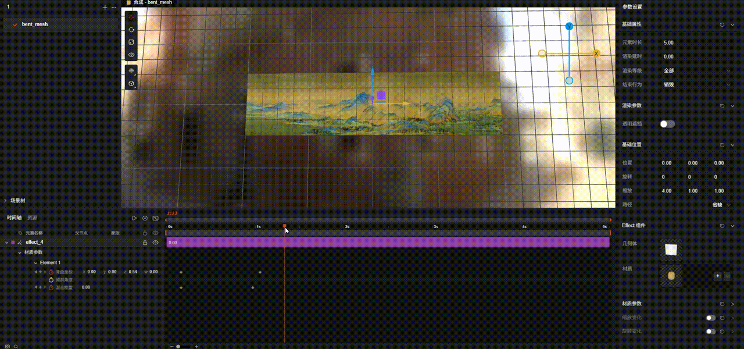Expand the 场景树 panel
Viewport: 744px width, 349px height.
click(5, 201)
